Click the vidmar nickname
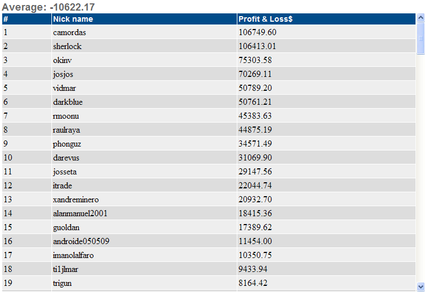Viewport: 425px width, 292px height. [64, 88]
